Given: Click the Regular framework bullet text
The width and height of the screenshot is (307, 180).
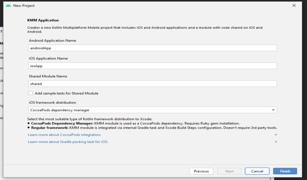Looking at the screenshot, I should 154,128.
